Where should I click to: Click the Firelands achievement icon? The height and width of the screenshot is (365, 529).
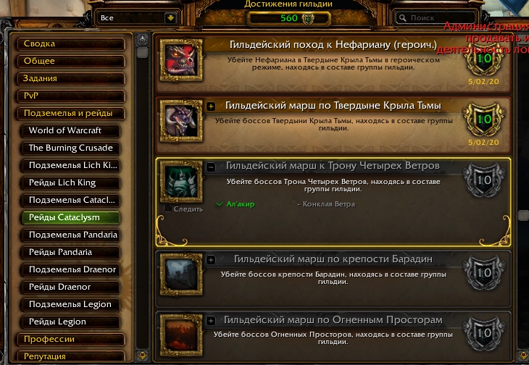pyautogui.click(x=181, y=335)
